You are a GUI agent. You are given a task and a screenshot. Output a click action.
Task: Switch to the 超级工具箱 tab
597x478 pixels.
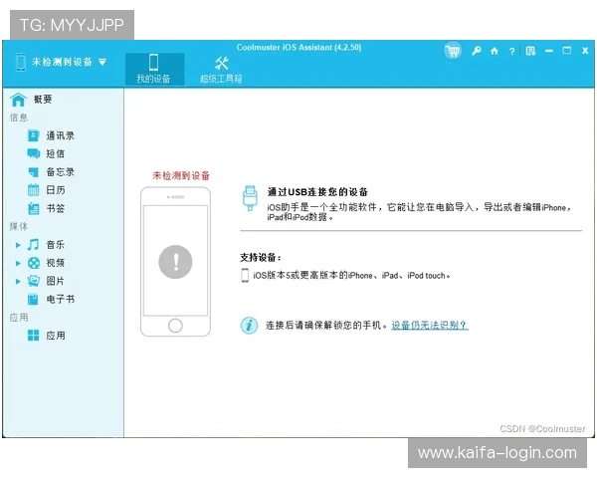221,70
